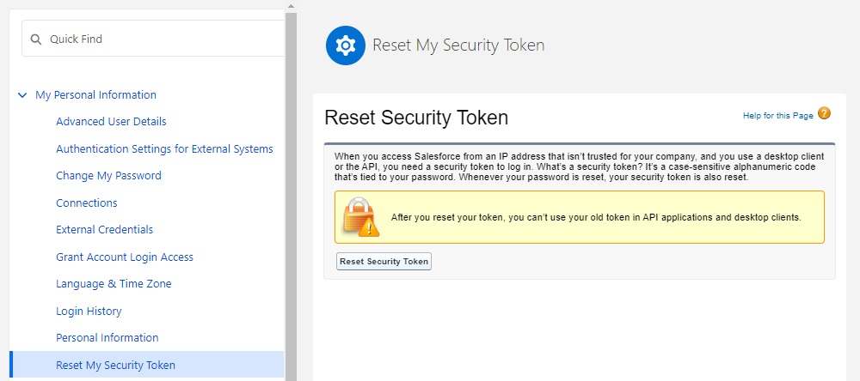Select Language & Time Zone
This screenshot has height=381, width=860.
114,284
